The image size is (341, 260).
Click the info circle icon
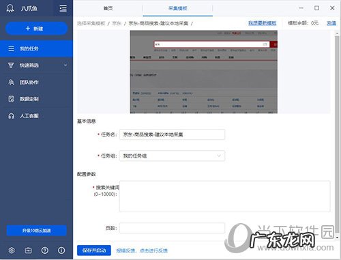(x=61, y=250)
